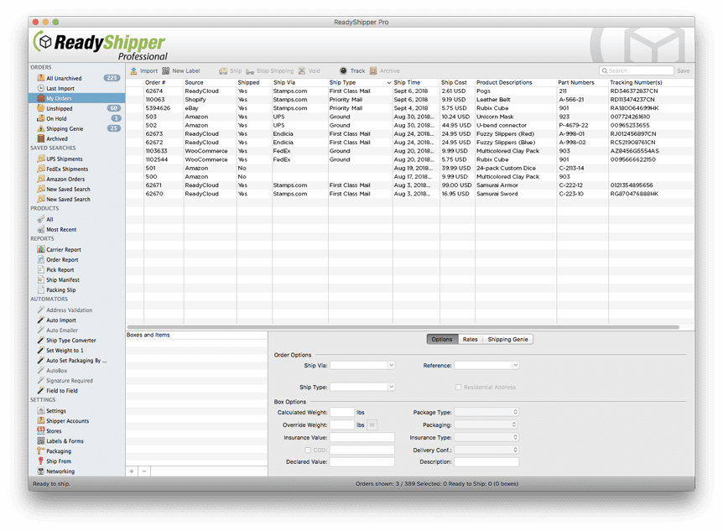Click the Import toolbar icon
Image resolution: width=723 pixels, height=531 pixels.
click(133, 70)
